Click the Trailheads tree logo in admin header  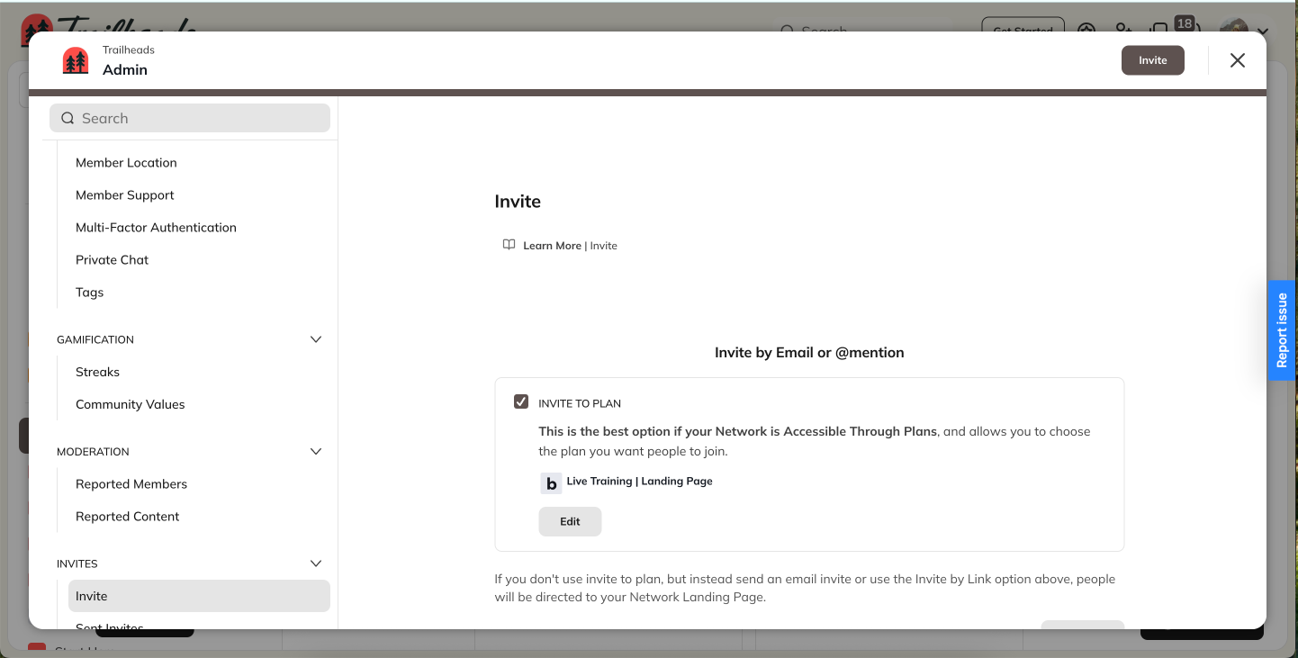(75, 59)
